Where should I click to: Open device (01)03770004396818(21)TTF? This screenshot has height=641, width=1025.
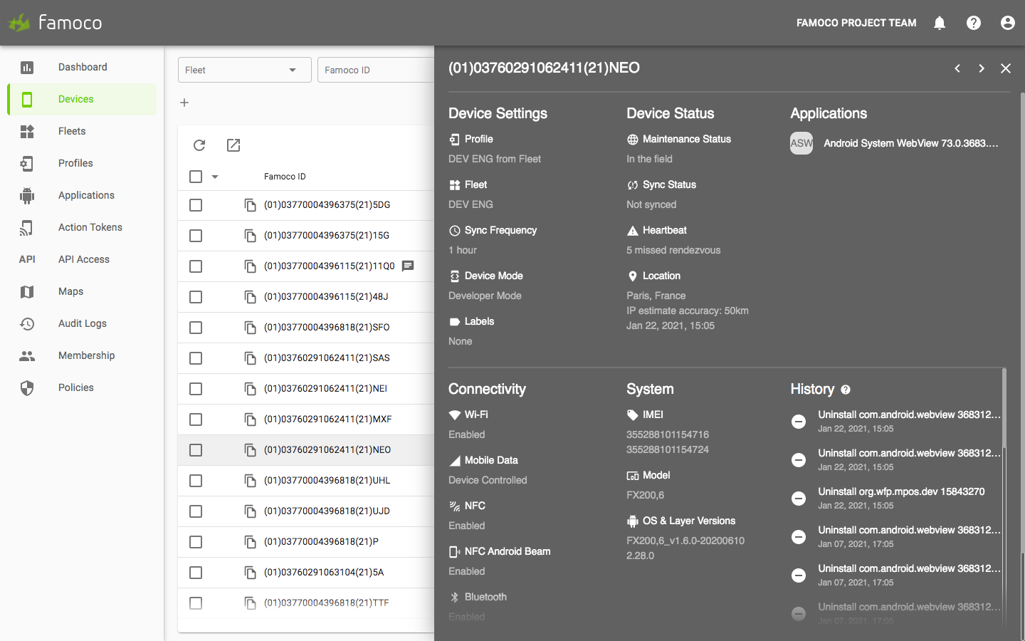tap(326, 603)
